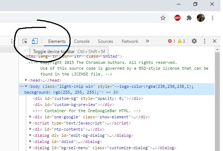Close the DevTools panel
The height and width of the screenshot is (151, 223).
tap(215, 41)
